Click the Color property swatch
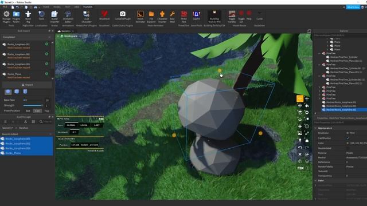Image resolution: width=367 pixels, height=206 pixels. [348, 143]
